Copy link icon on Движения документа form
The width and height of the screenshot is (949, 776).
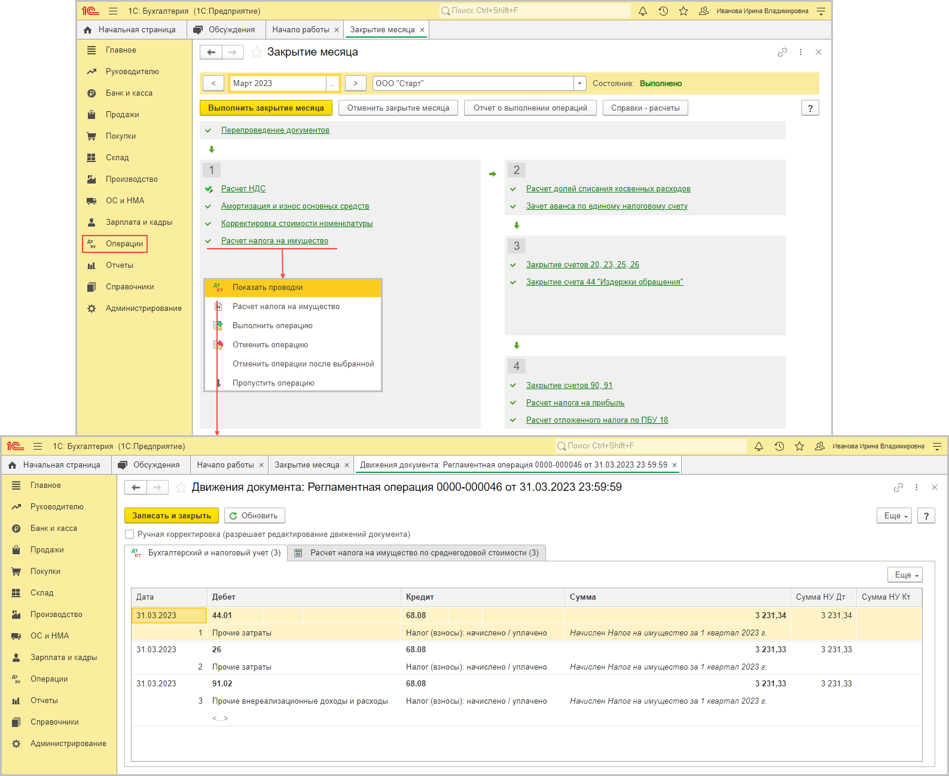pos(898,487)
